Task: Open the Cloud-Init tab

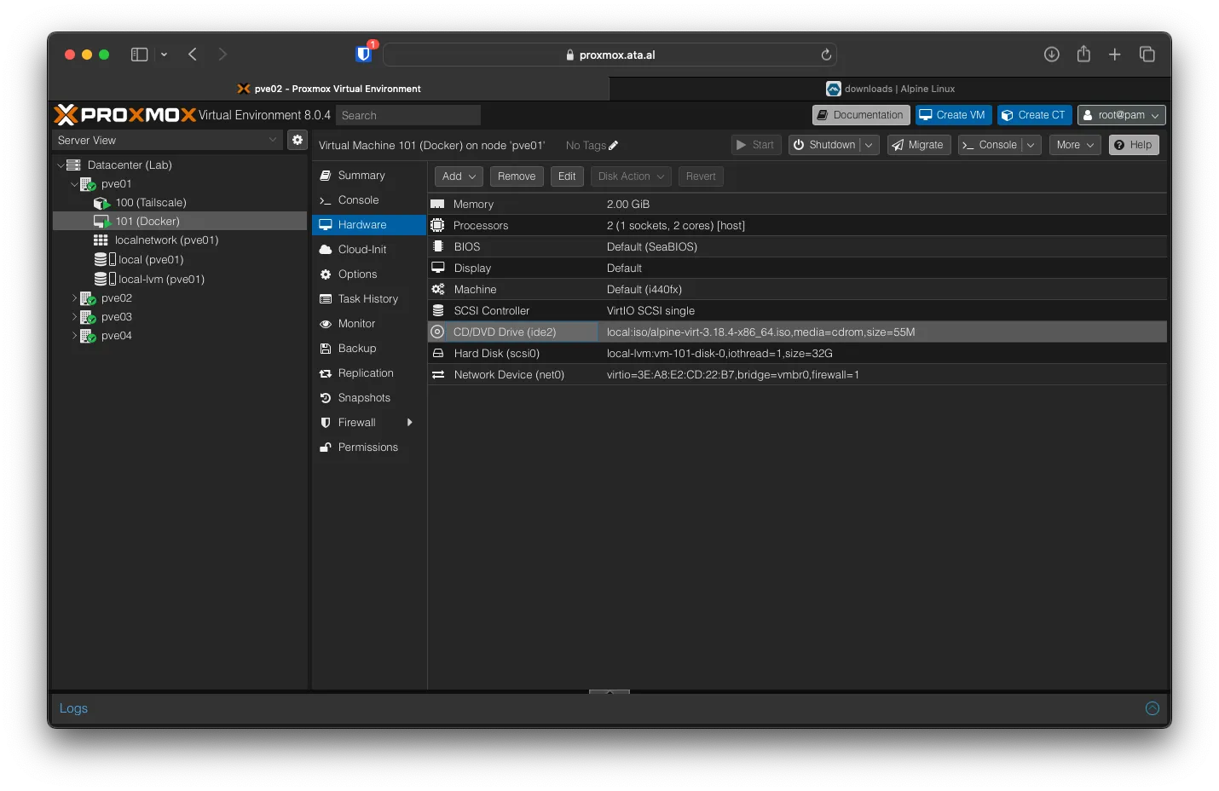Action: coord(369,250)
